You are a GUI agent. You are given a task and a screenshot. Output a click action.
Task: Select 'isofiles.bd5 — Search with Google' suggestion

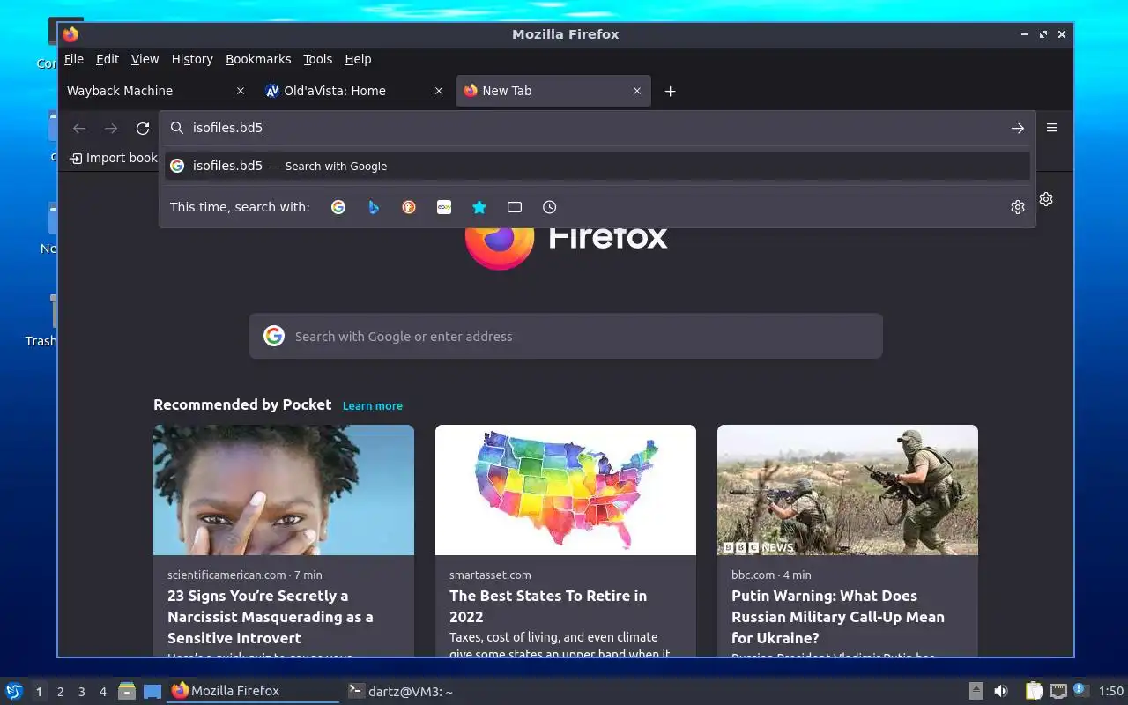[597, 166]
